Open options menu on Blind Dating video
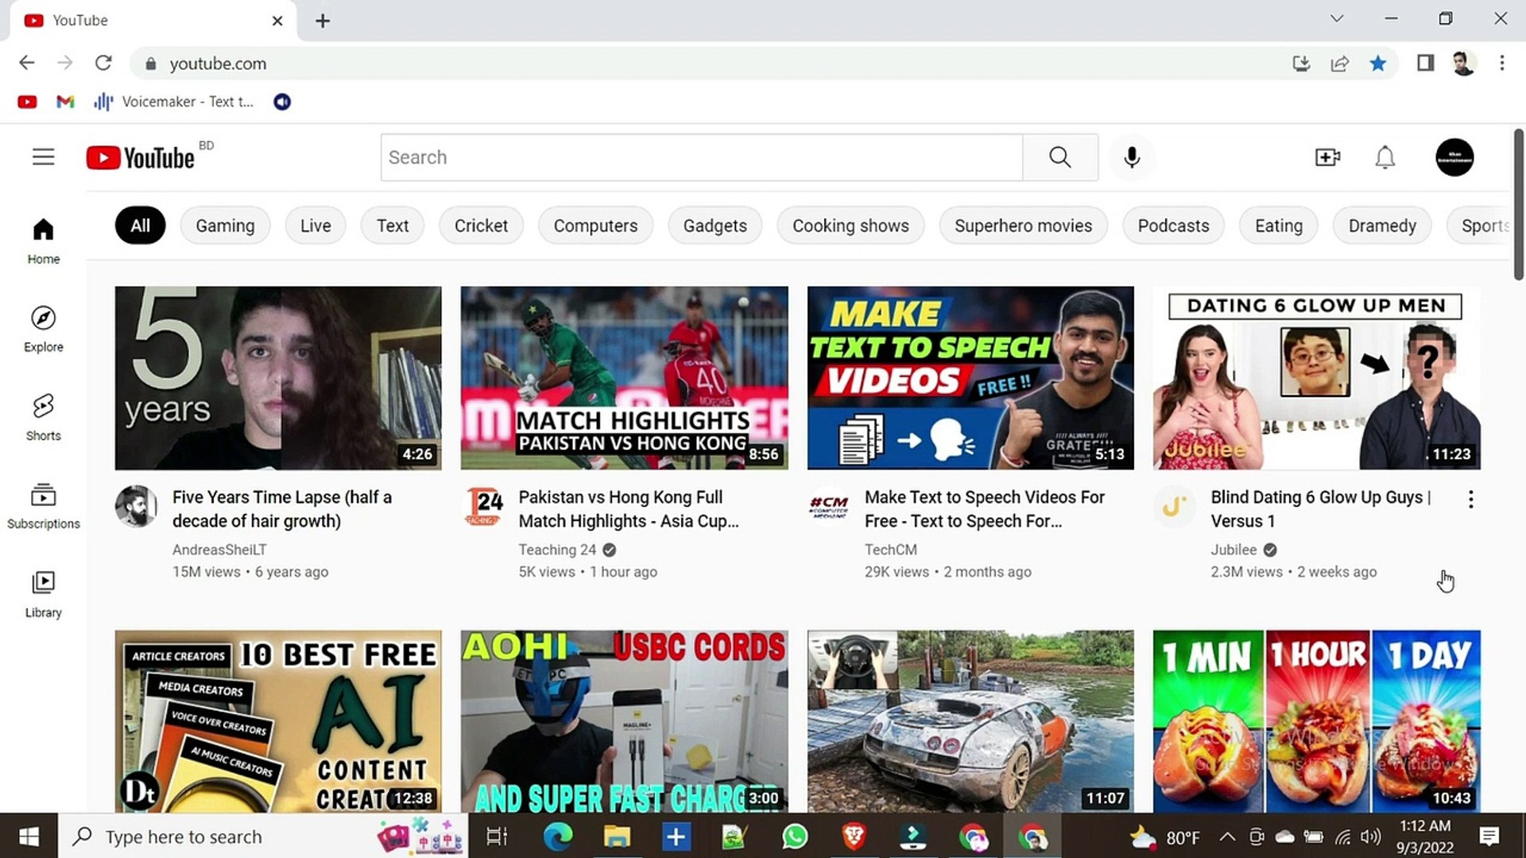Screen dimensions: 1526x858 (x=1470, y=499)
